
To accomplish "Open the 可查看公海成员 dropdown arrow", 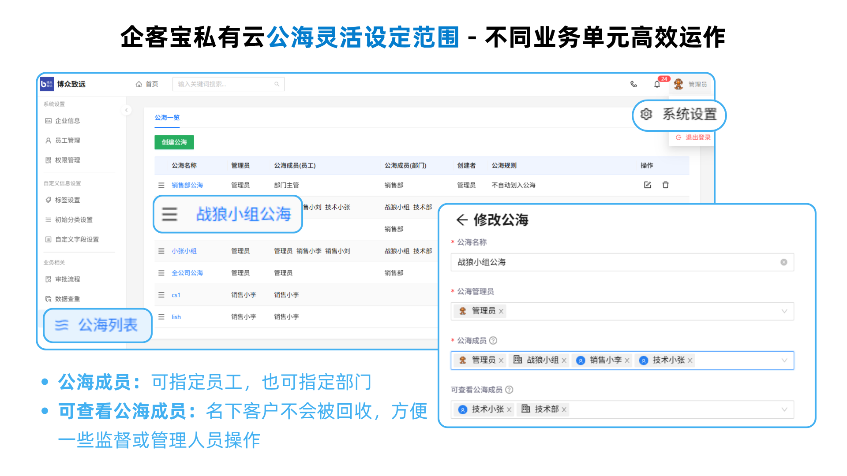I will coord(784,410).
